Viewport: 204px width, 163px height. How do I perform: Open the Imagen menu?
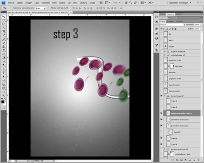click(29, 3)
